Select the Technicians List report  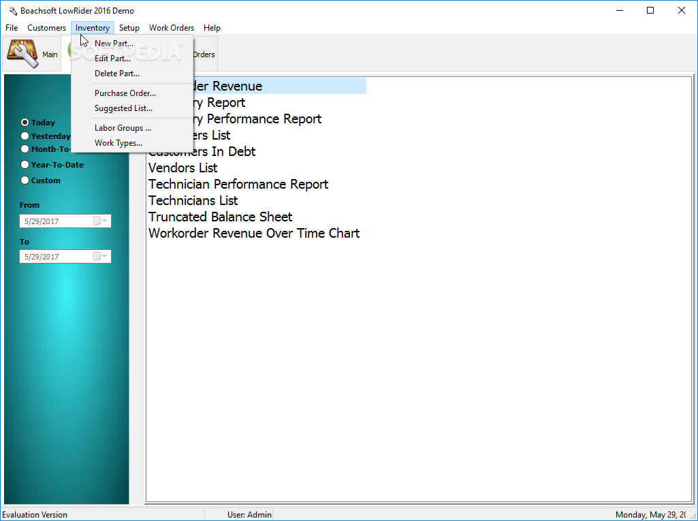click(x=193, y=200)
